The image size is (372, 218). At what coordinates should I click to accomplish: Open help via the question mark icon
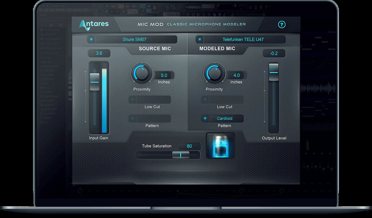point(282,24)
